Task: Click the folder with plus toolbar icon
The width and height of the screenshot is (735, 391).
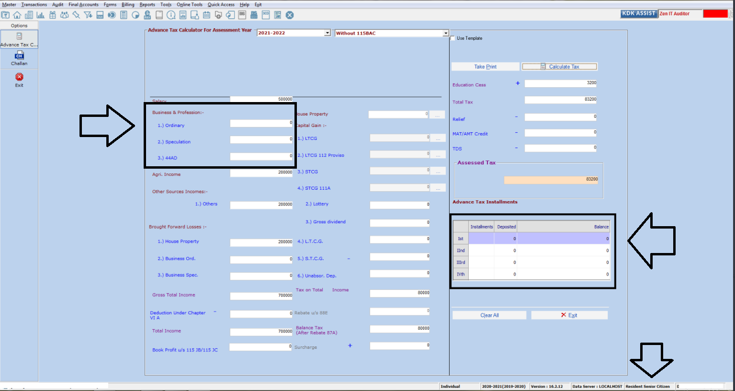Action: (x=218, y=15)
